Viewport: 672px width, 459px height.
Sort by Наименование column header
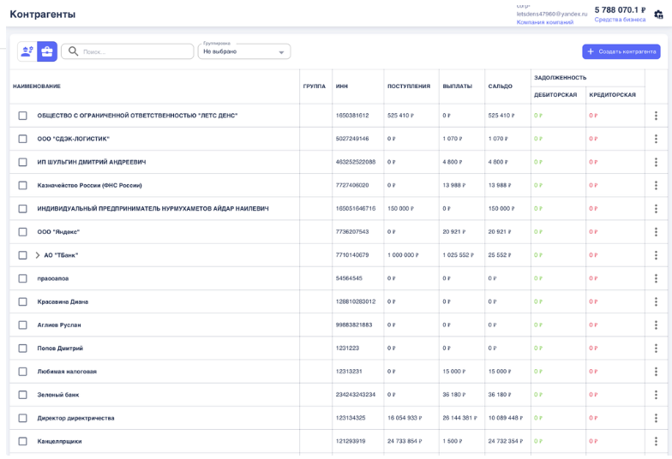(37, 86)
